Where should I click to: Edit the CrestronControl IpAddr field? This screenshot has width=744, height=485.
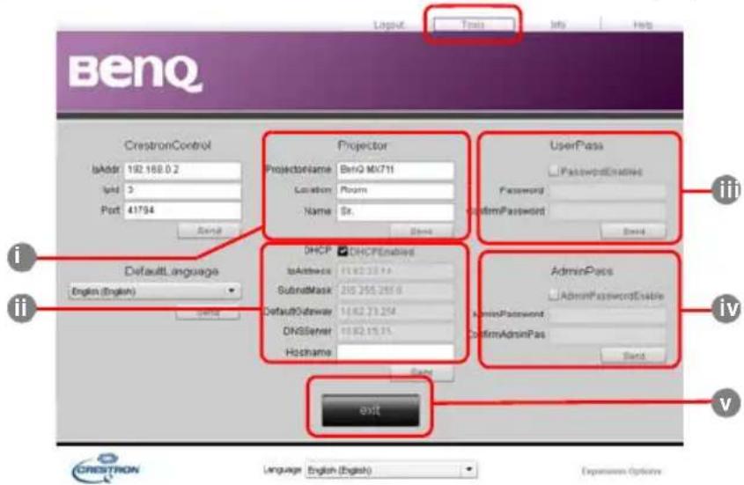[182, 170]
